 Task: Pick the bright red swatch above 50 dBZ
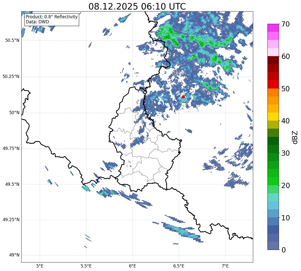tap(273, 84)
